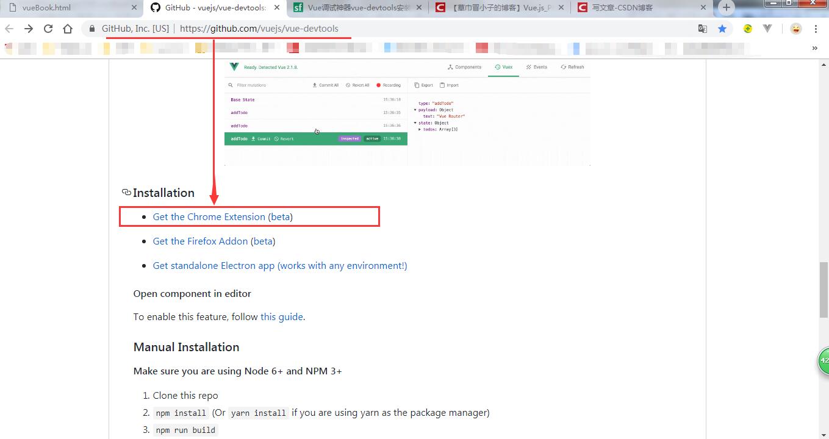Click the 'npm install' code snippet

[181, 413]
